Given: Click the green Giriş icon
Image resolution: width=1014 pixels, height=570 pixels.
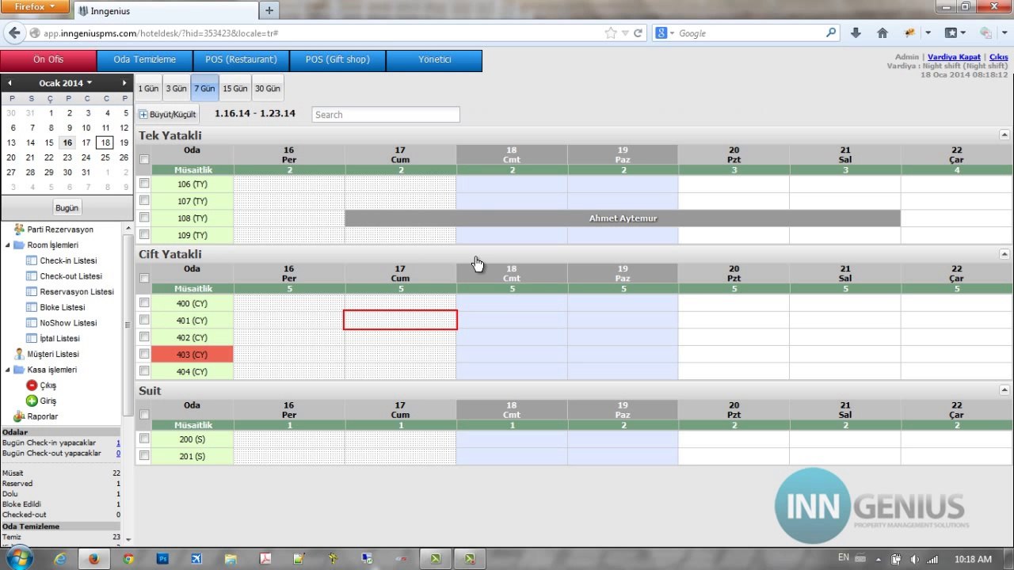Looking at the screenshot, I should tap(32, 401).
